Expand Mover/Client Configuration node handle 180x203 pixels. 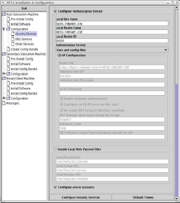pos(4,98)
